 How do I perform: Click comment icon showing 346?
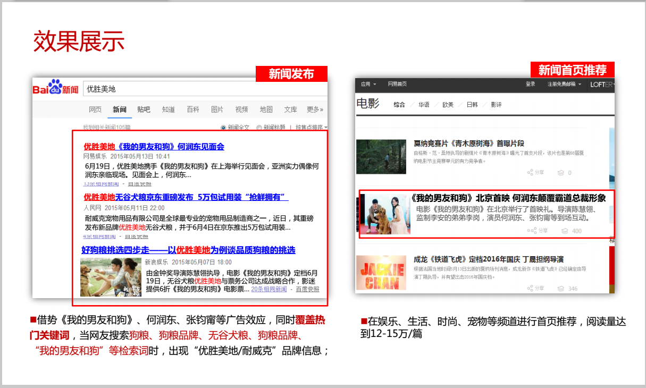560,288
